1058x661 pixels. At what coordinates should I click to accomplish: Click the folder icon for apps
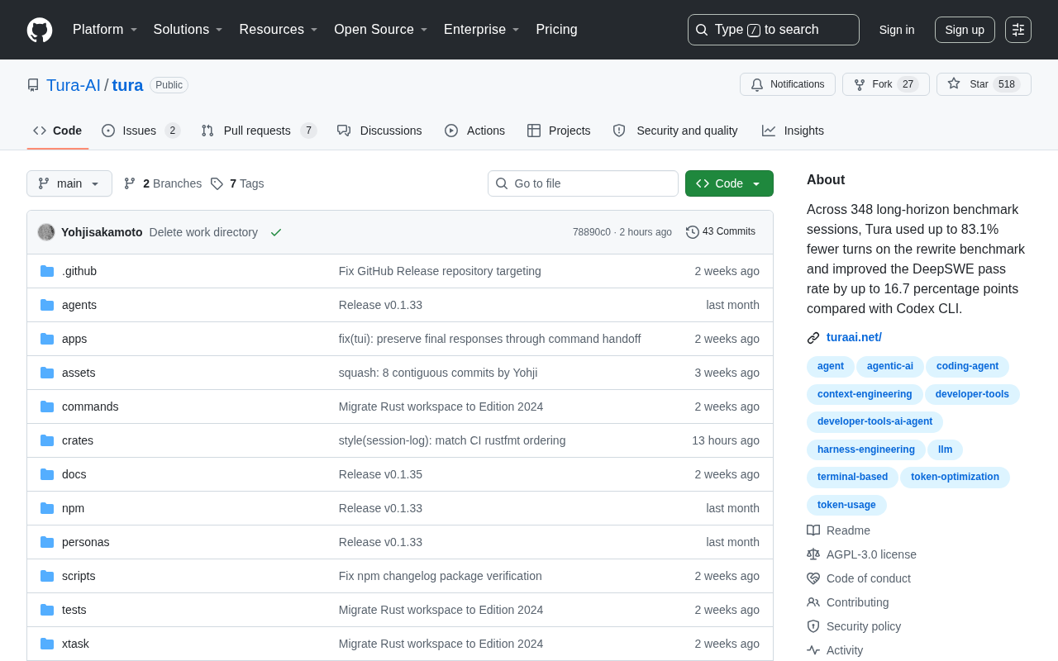click(47, 339)
